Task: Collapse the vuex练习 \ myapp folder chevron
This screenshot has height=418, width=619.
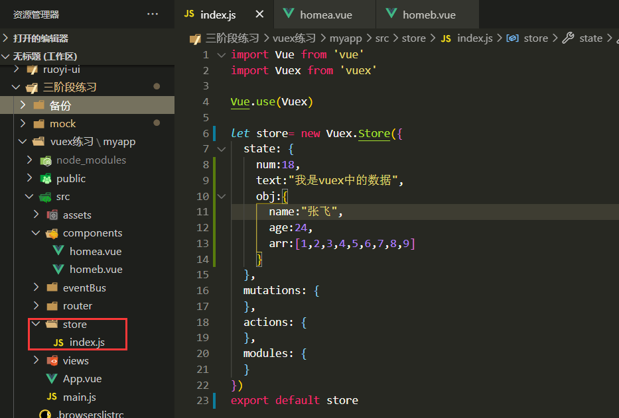Action: click(x=23, y=142)
